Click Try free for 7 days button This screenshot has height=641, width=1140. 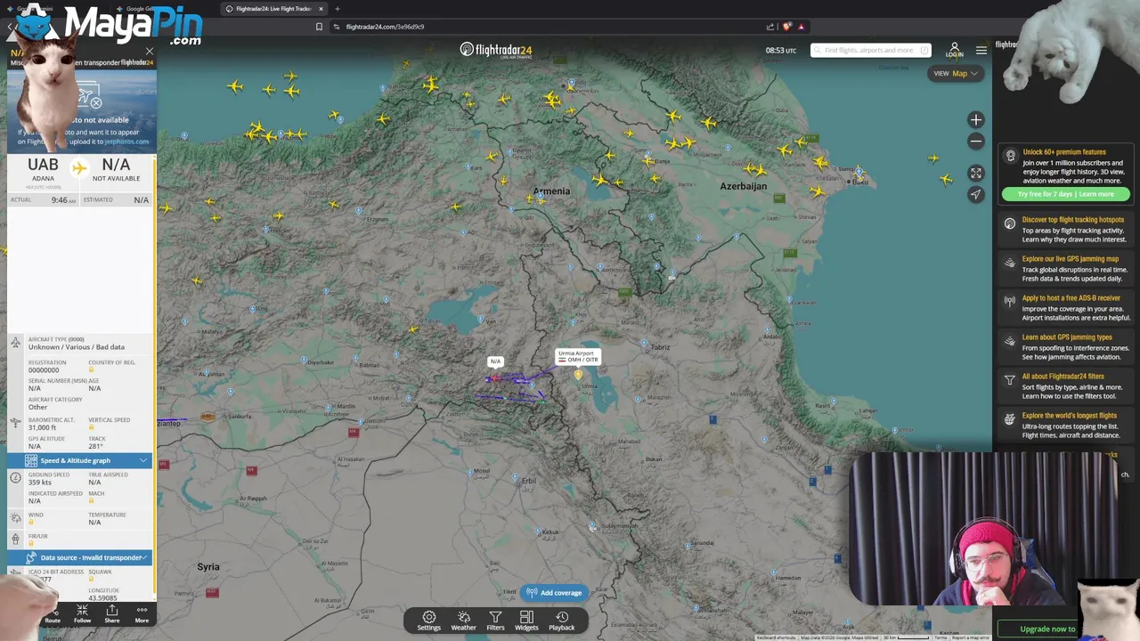1066,194
